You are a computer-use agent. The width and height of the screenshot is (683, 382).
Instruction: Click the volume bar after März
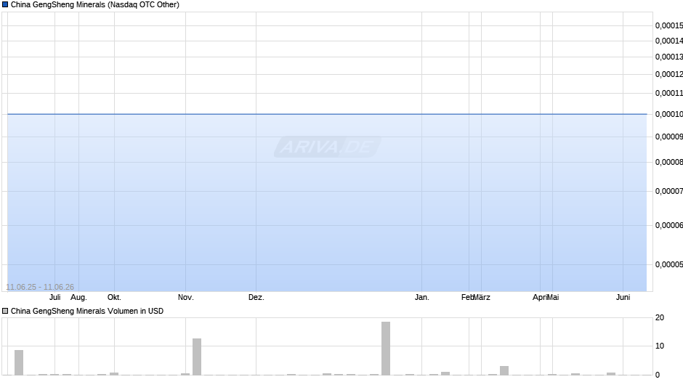(504, 370)
